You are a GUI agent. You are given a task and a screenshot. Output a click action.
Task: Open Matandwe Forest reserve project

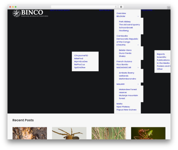(128, 91)
